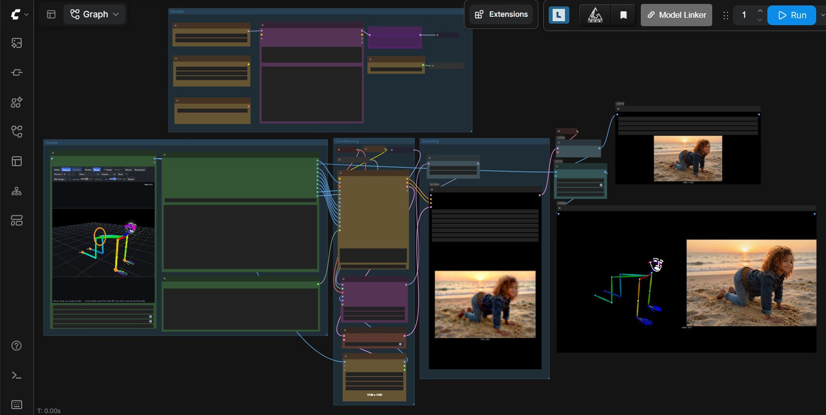Viewport: 826px width, 415px height.
Task: Toggle the switch on the teal node
Action: [x=601, y=185]
